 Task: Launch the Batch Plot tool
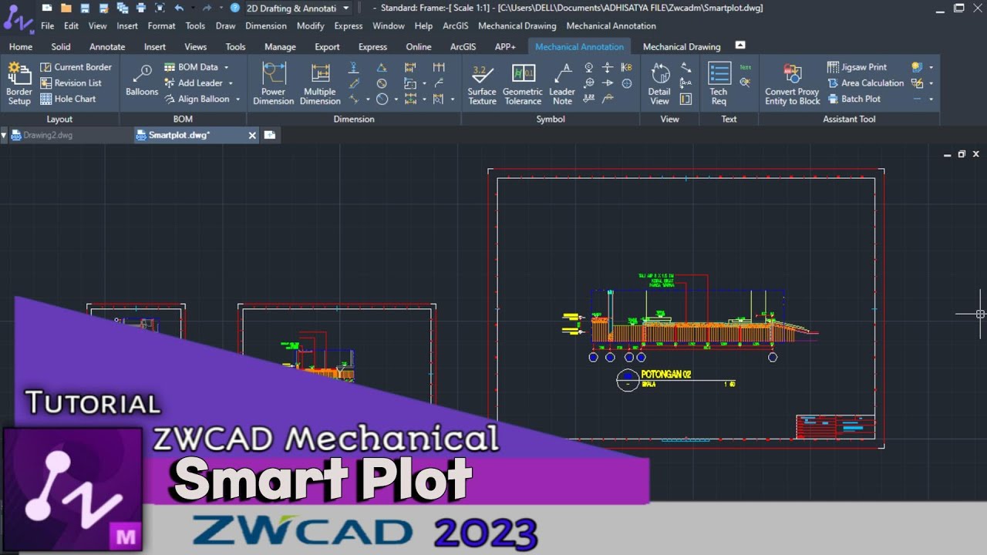[x=854, y=99]
